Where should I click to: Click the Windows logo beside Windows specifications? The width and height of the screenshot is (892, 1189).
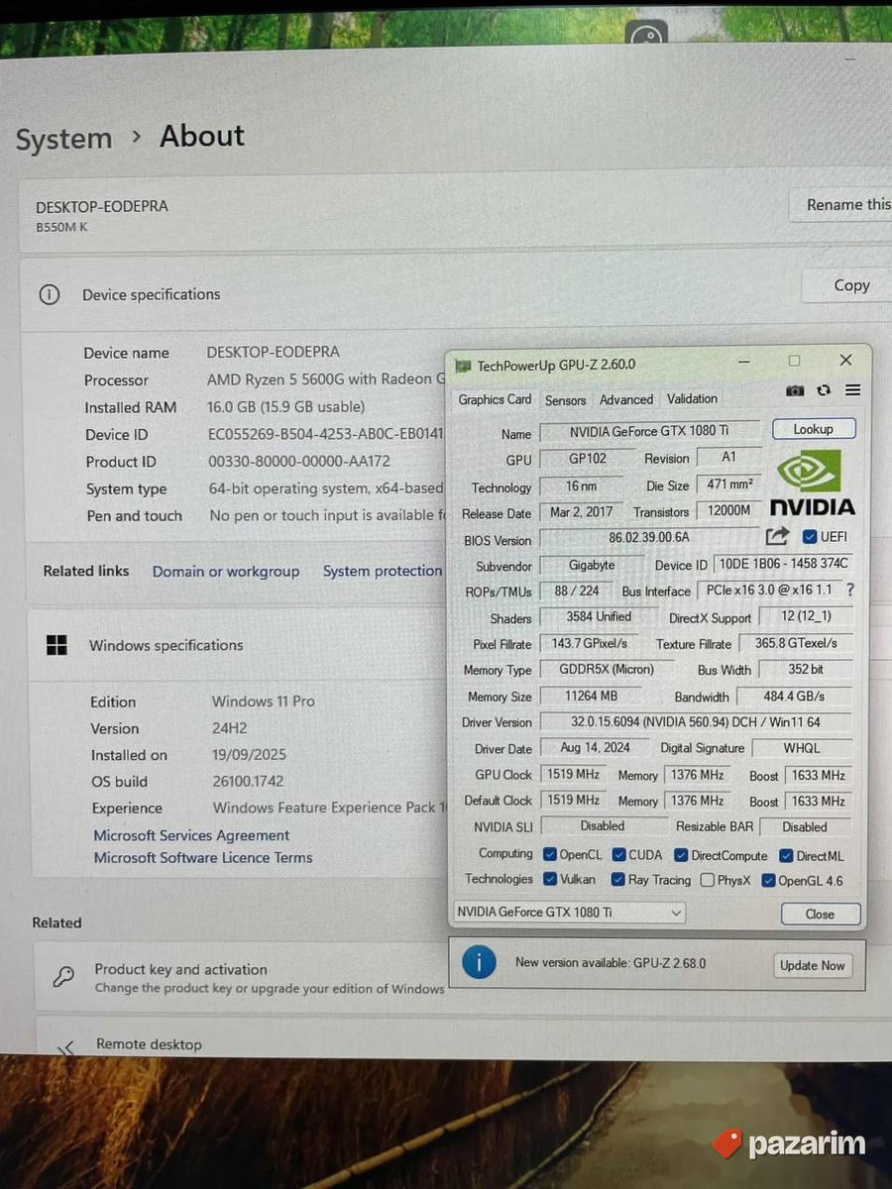click(56, 645)
